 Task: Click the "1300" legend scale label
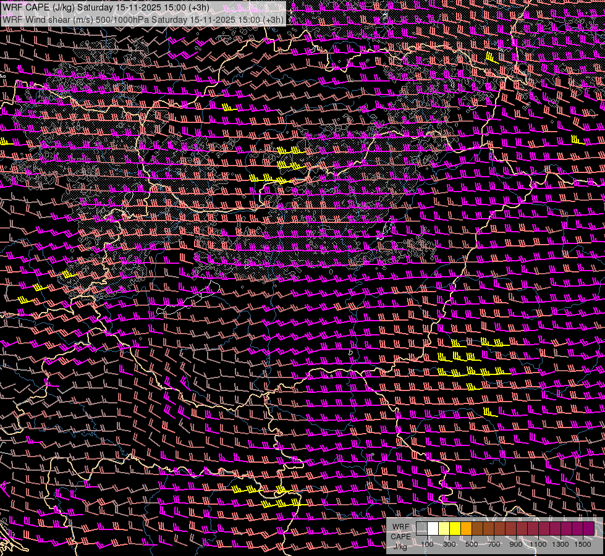coord(561,544)
